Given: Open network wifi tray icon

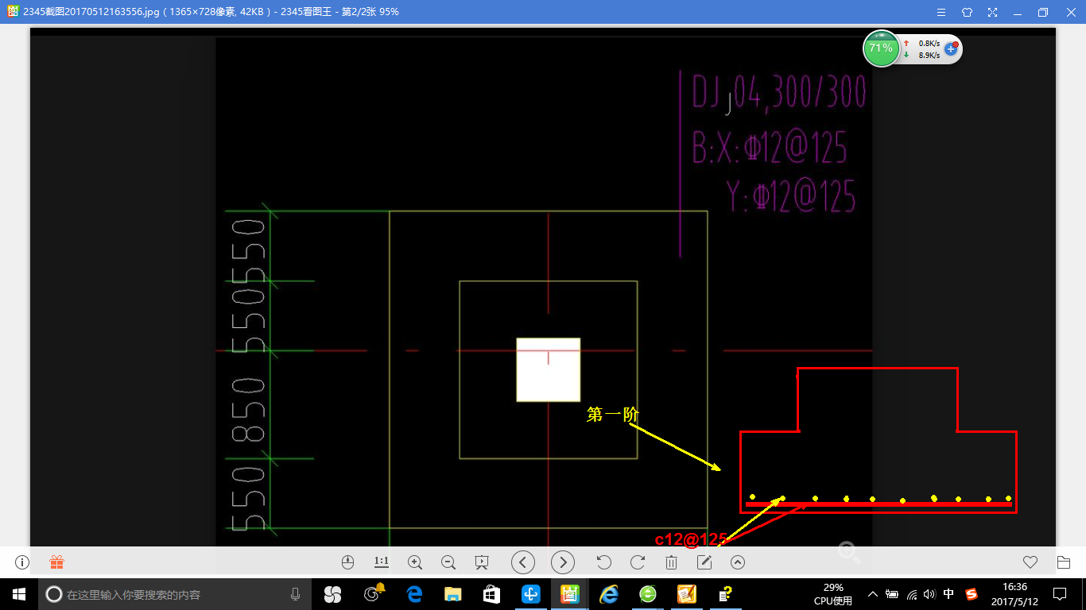Looking at the screenshot, I should [x=912, y=593].
